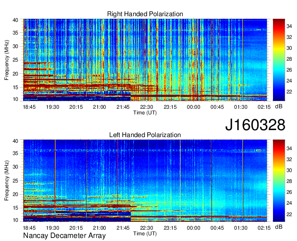Click "Time (UT)" label under Left Handed plot
This screenshot has width=297, height=241.
[145, 234]
